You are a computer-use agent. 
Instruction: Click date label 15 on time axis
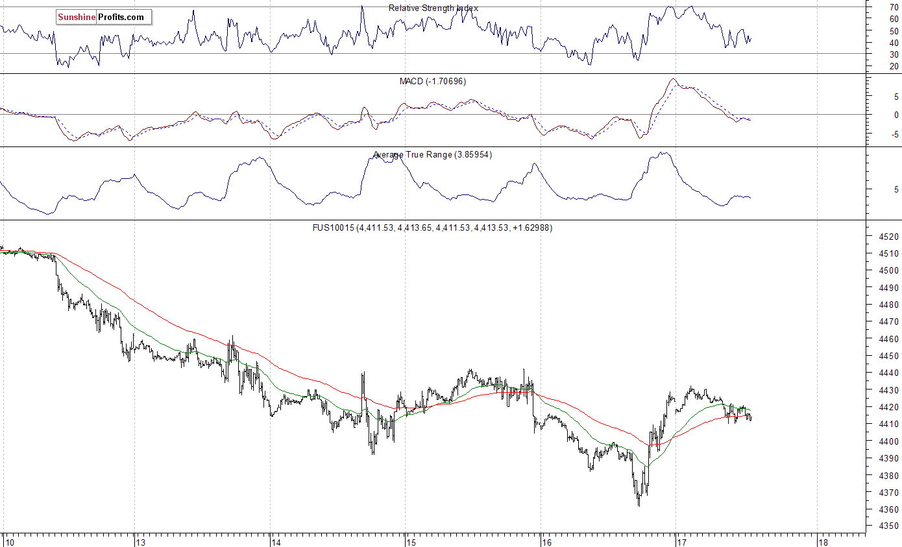411,541
